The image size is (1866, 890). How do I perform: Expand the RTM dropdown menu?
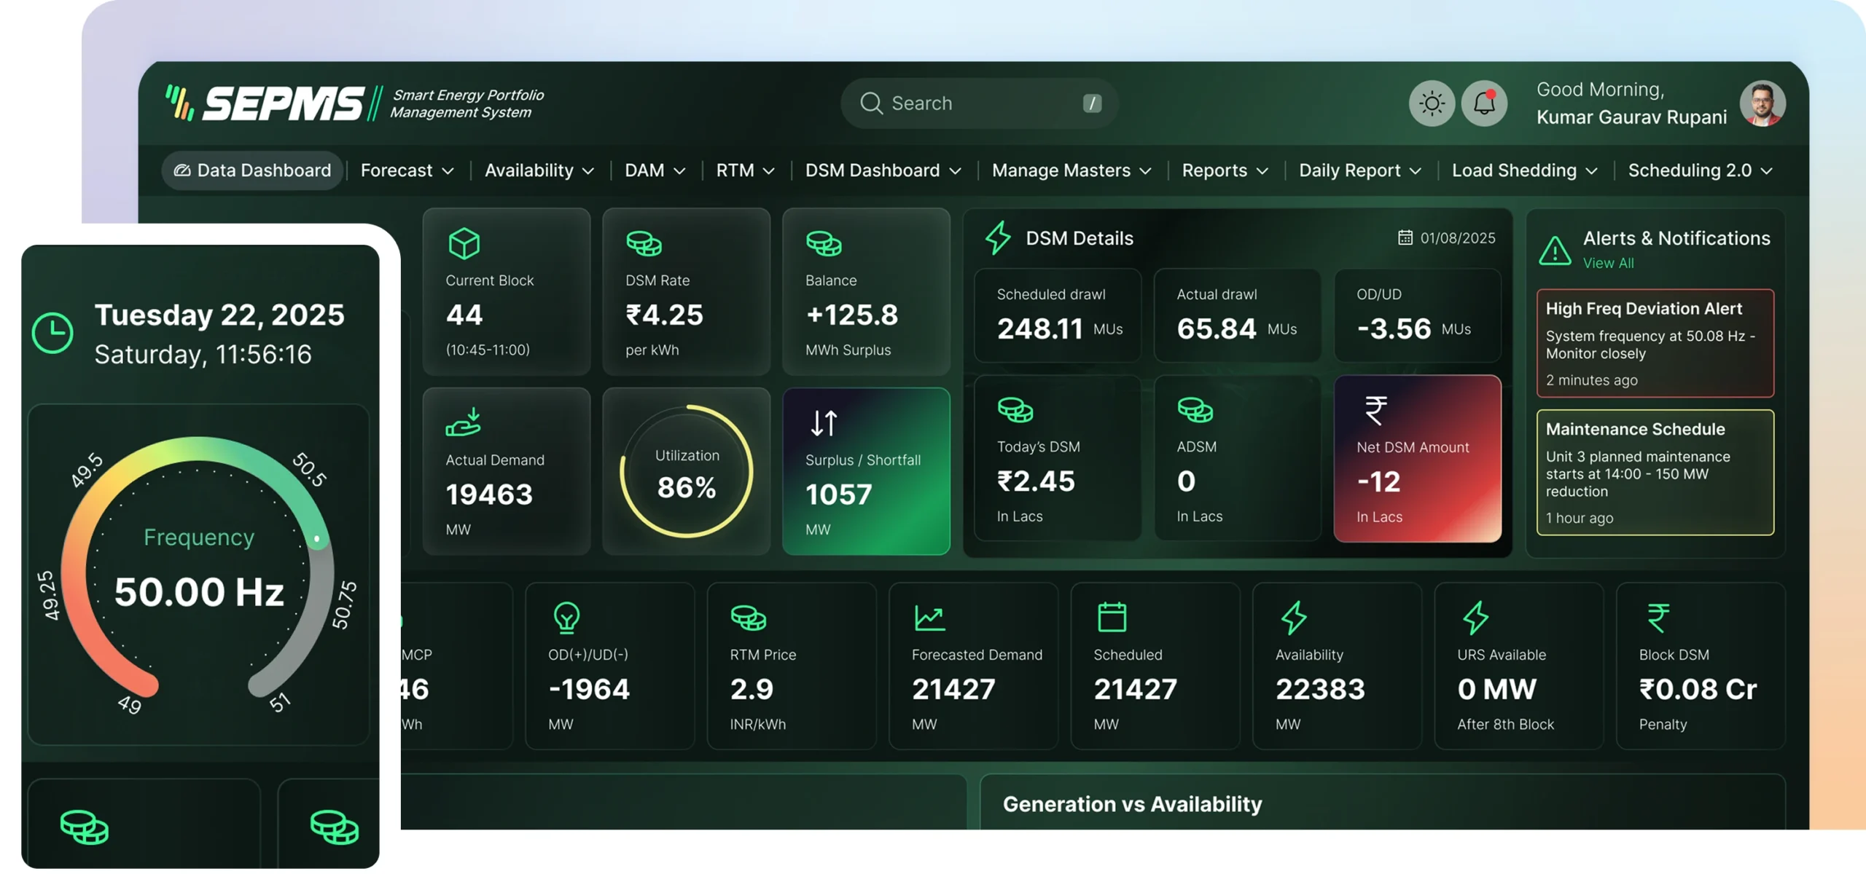[x=745, y=170]
